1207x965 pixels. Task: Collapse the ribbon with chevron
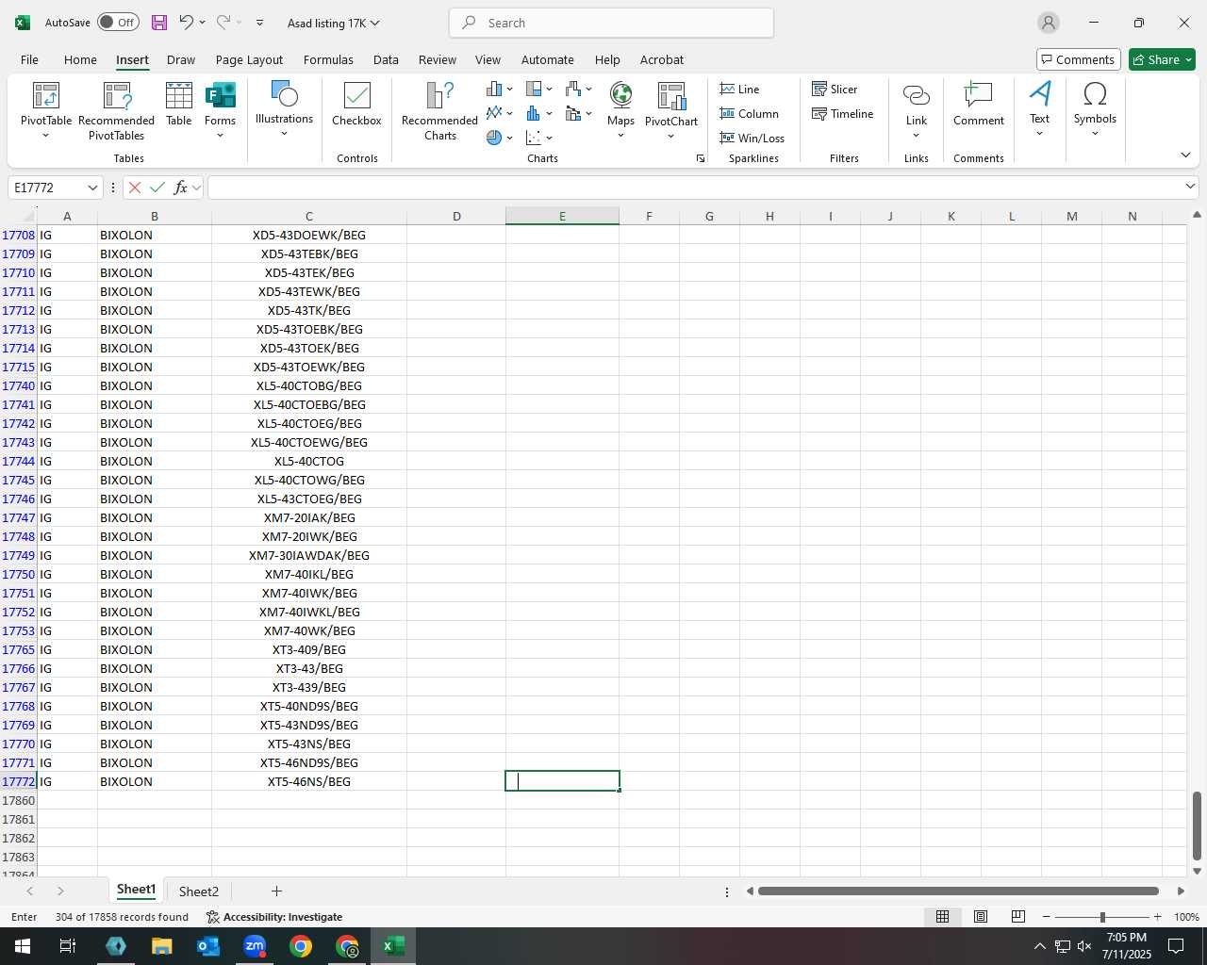(x=1185, y=155)
